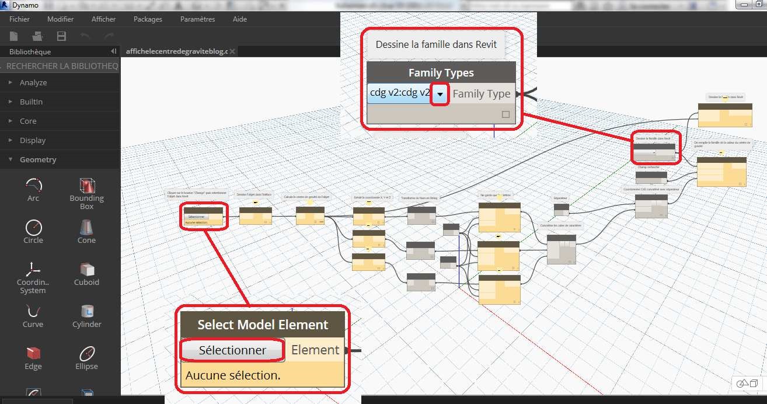Viewport: 767px width, 404px height.
Task: Click the Save toolbar icon
Action: [x=61, y=36]
